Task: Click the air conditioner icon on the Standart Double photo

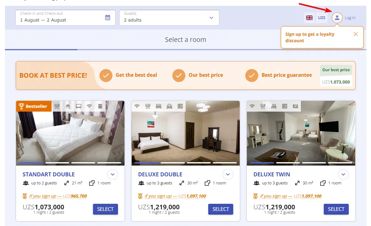Action: tap(57, 106)
